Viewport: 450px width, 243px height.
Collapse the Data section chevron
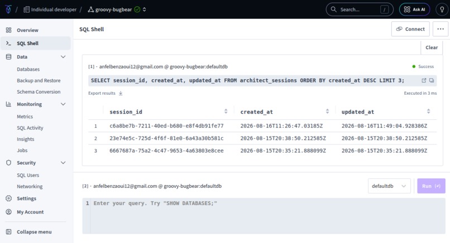point(63,57)
